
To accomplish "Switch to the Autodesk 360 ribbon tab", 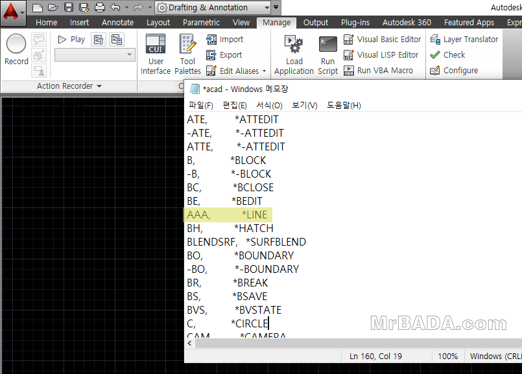I will point(407,23).
